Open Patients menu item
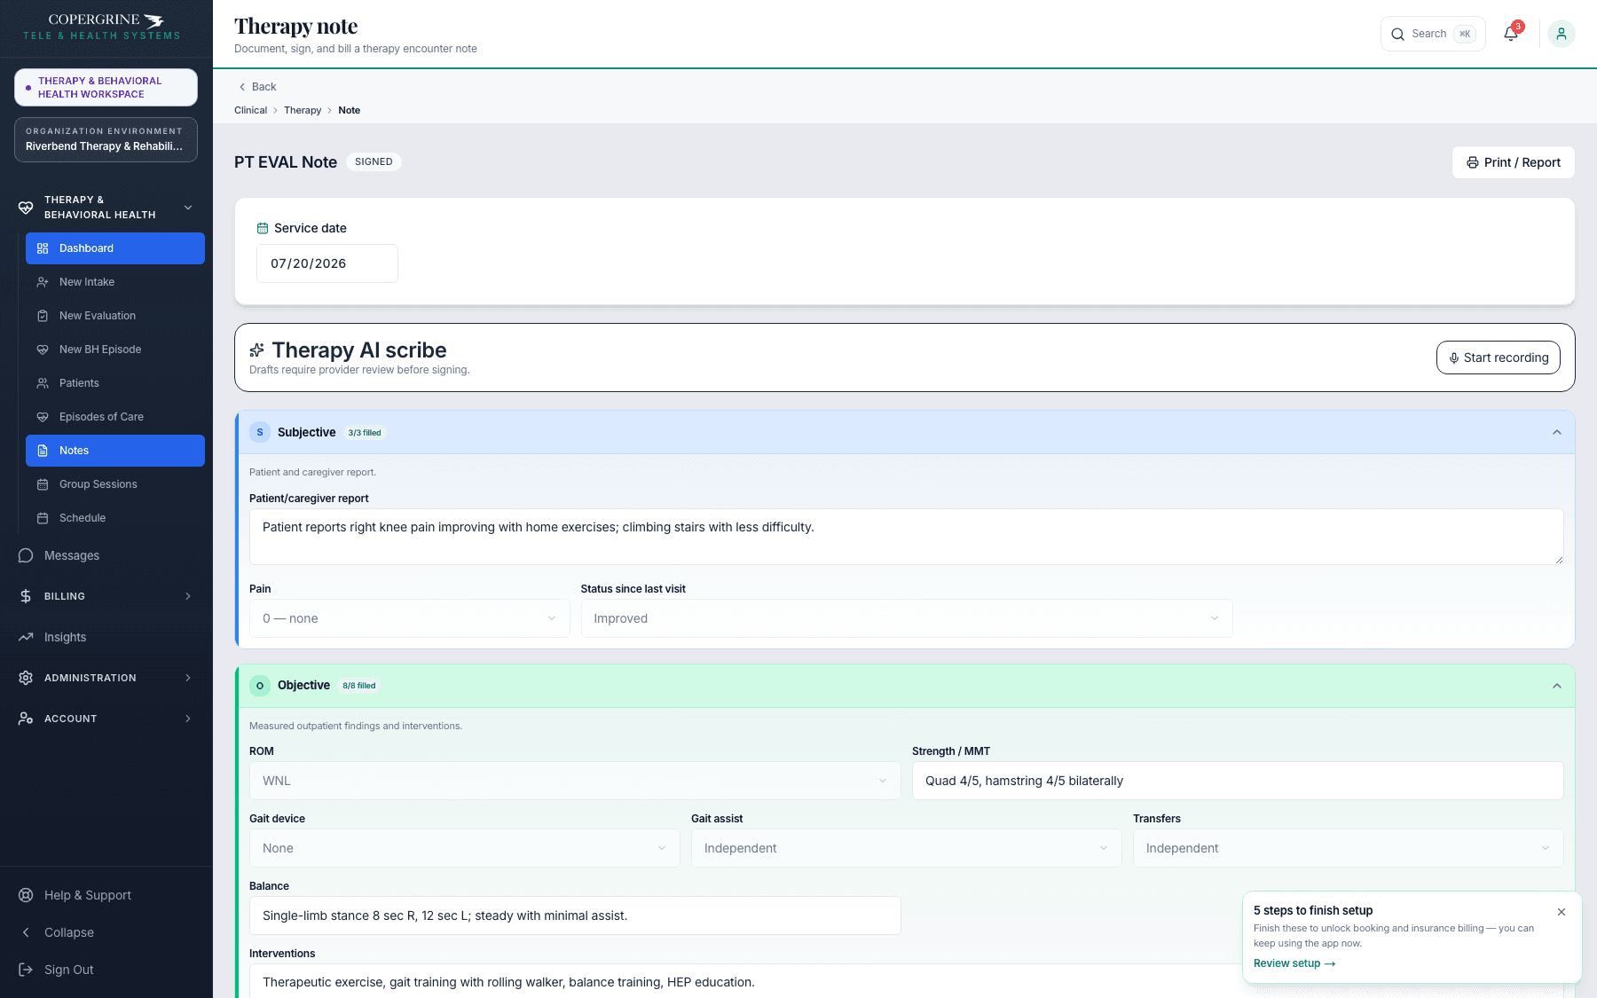 pyautogui.click(x=115, y=383)
